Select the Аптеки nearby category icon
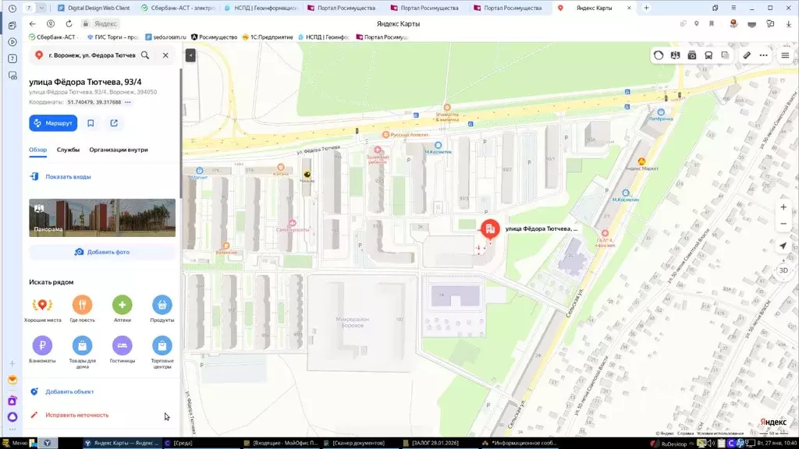799x449 pixels. [122, 305]
